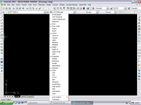Click the Help question mark icon
Viewport: 141px width, 105px height.
pos(88,8)
